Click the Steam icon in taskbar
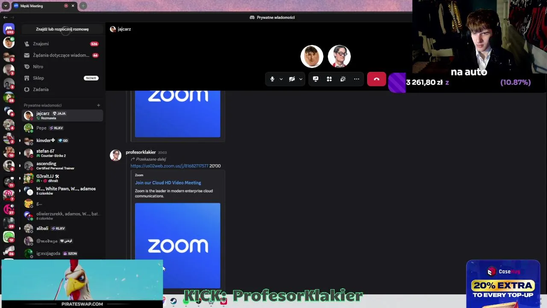This screenshot has height=308, width=547. pos(174,301)
